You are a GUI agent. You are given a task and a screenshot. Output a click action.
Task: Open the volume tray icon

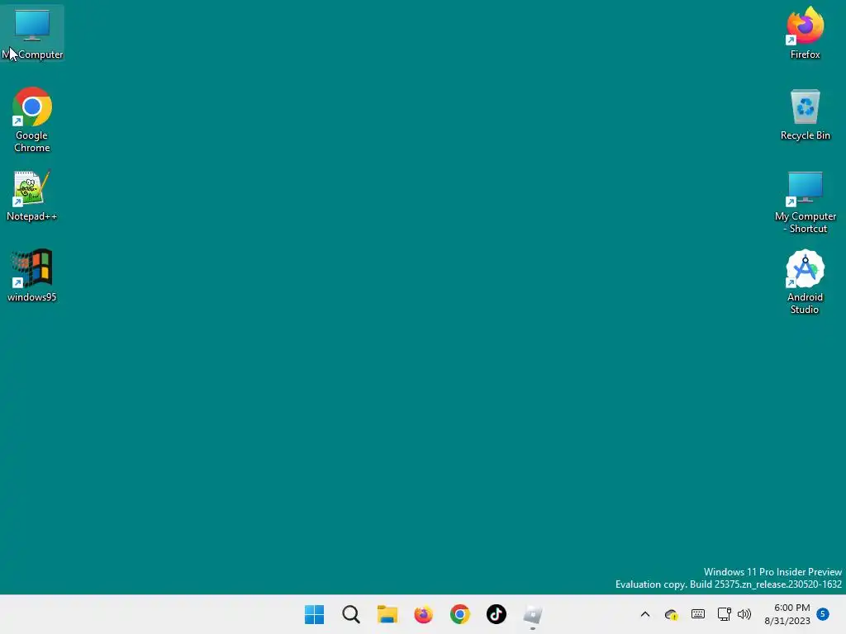744,614
